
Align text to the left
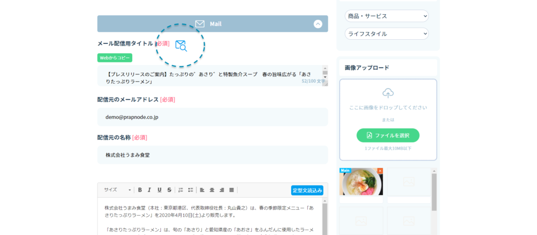tap(202, 190)
